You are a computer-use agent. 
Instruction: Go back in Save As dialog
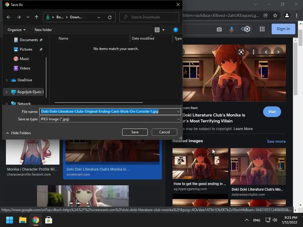pos(9,17)
